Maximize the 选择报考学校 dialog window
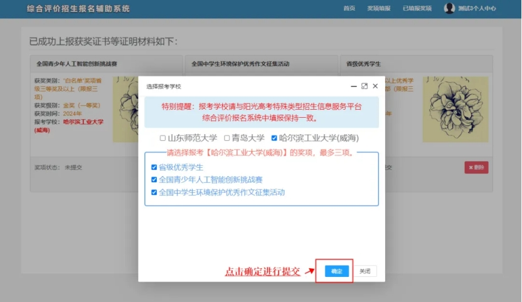Screen dimensions: 522x302 [365, 86]
